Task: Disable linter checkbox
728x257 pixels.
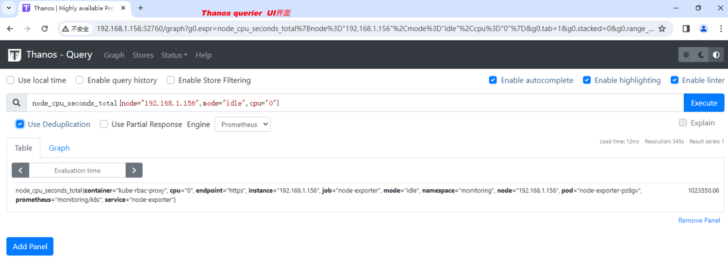Action: (675, 80)
